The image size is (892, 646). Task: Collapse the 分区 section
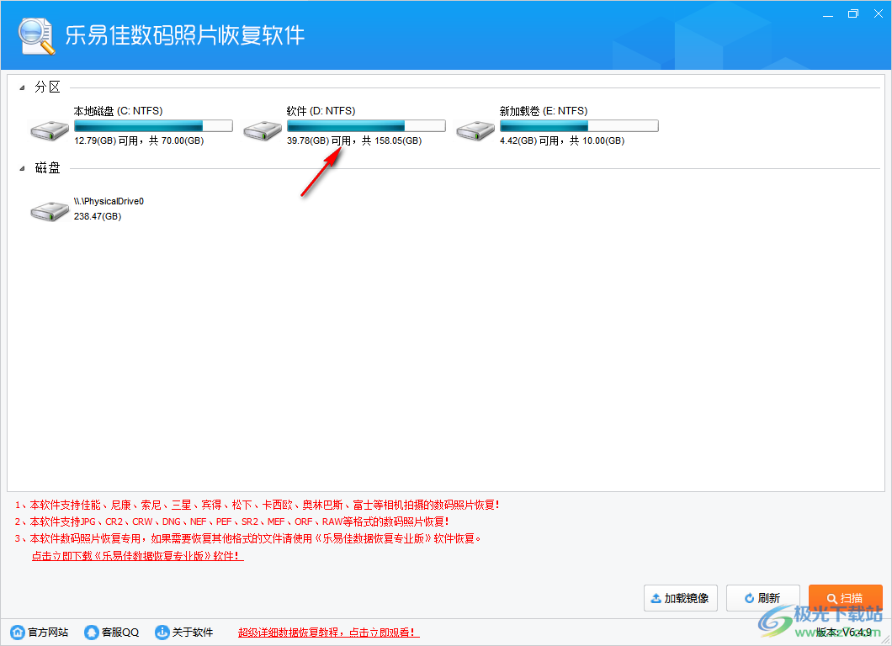click(x=22, y=87)
